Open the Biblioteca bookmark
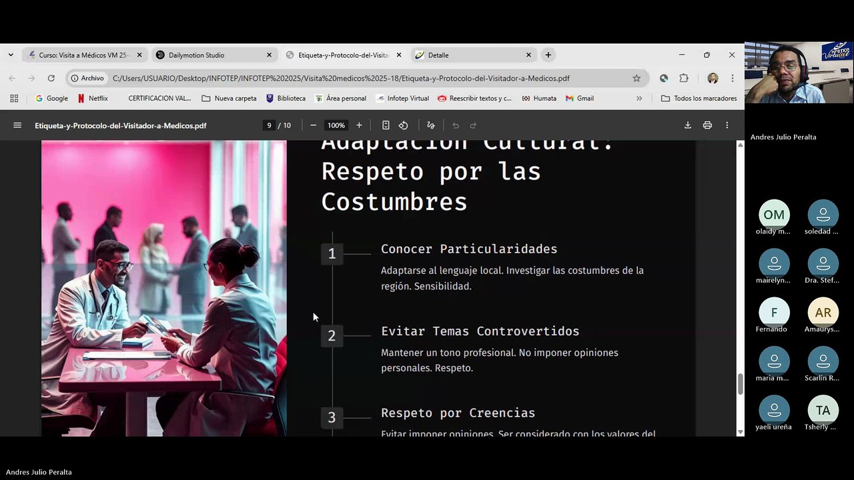Viewport: 854px width, 480px height. (x=286, y=98)
